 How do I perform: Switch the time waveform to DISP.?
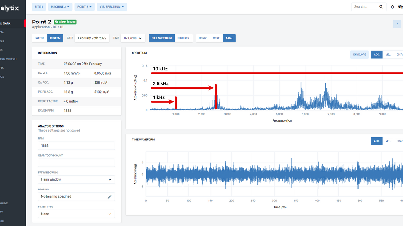399,141
